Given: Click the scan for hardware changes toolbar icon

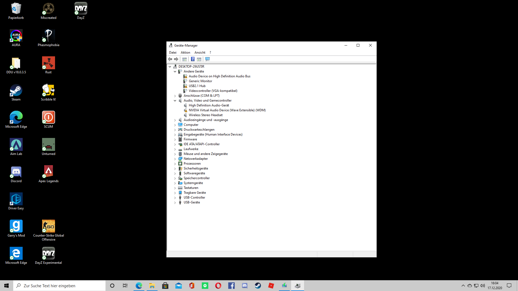Looking at the screenshot, I should pos(207,59).
